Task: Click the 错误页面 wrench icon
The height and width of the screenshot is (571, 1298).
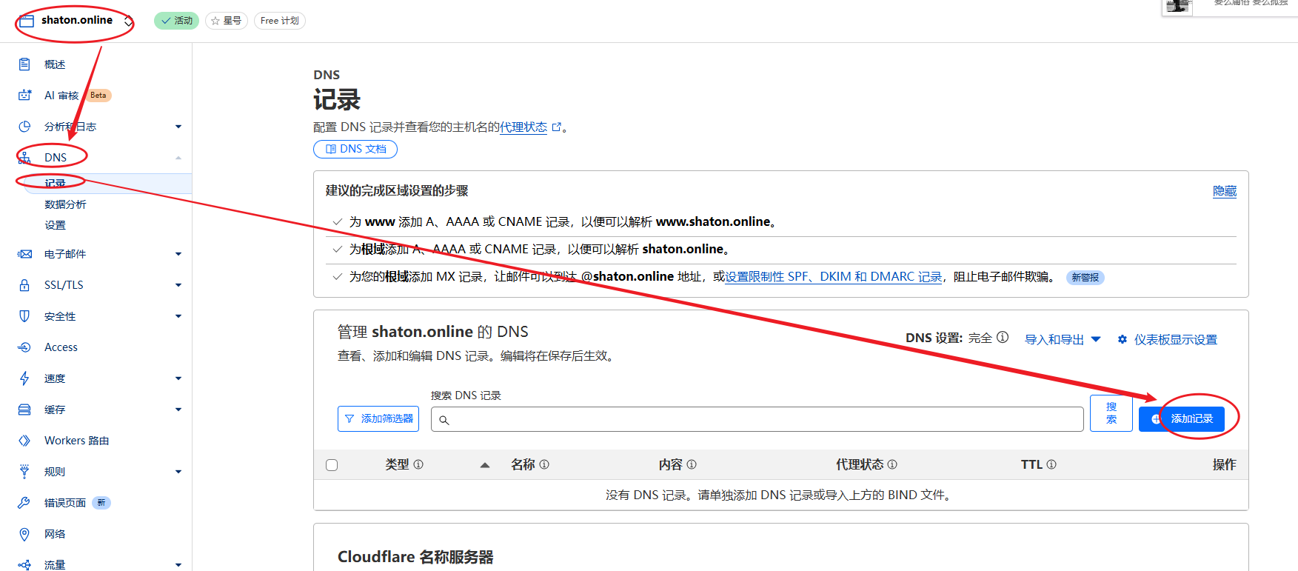Action: pyautogui.click(x=24, y=503)
